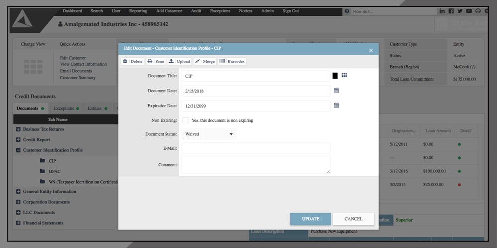Check the non expiring document checkbox
The height and width of the screenshot is (248, 497).
coord(185,120)
